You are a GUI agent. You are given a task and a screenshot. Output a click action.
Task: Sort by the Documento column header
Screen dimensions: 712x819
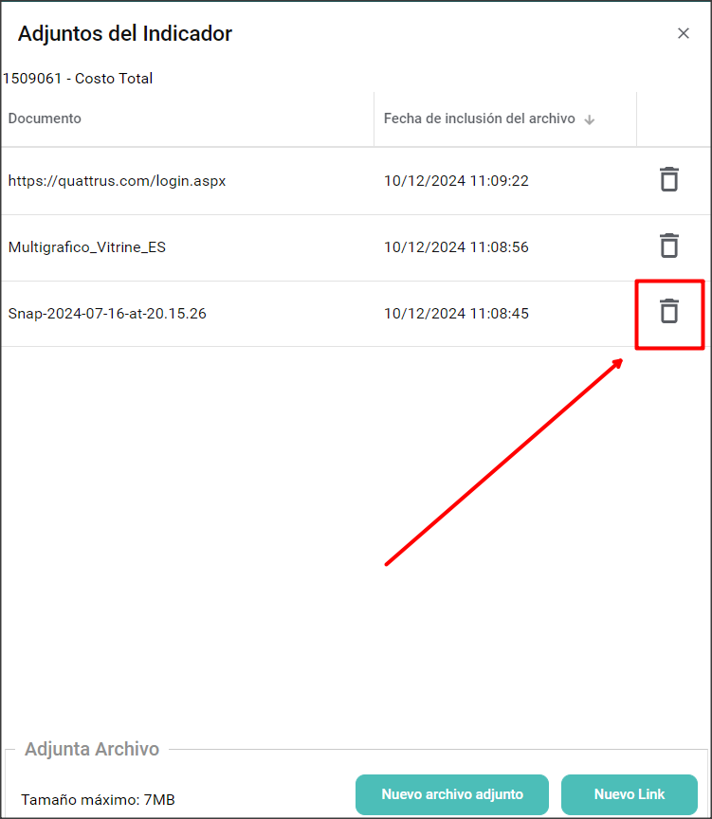(45, 118)
